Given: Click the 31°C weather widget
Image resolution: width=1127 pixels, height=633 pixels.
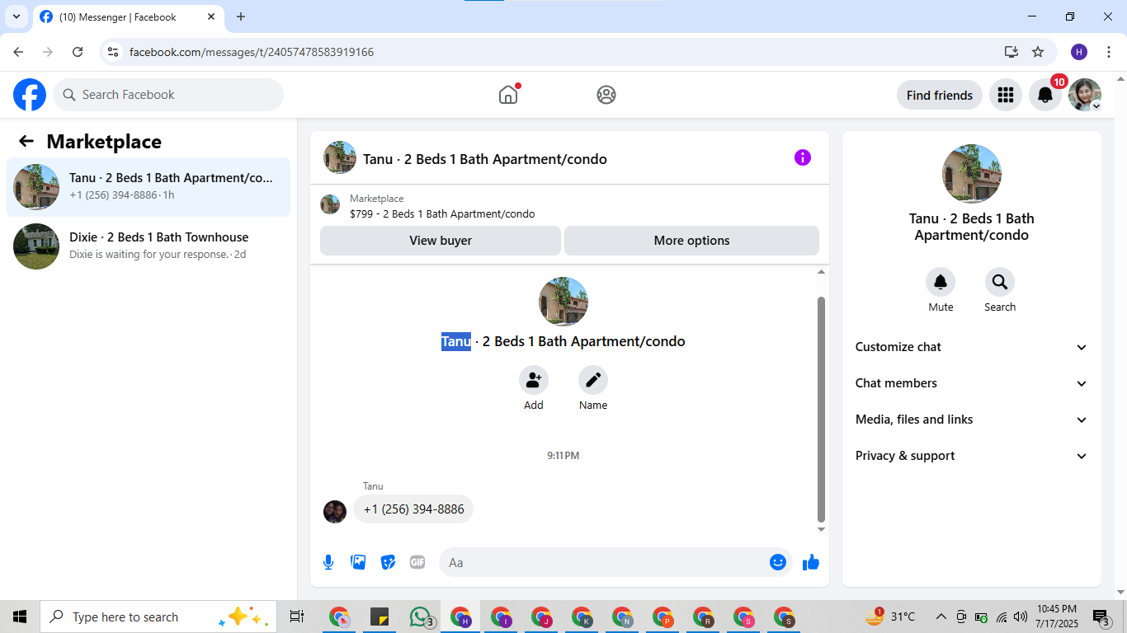Looking at the screenshot, I should tap(891, 617).
